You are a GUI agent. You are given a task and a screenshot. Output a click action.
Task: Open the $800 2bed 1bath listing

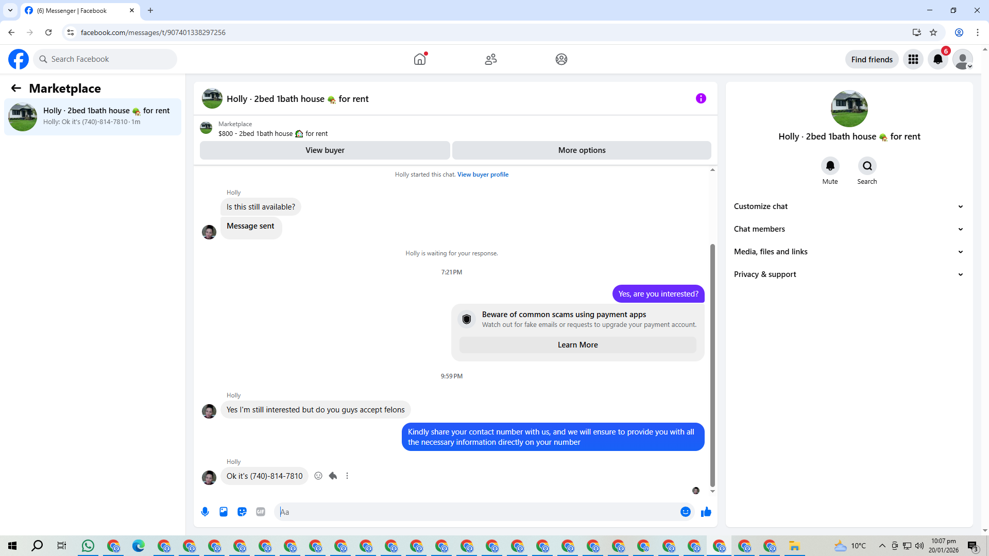272,133
